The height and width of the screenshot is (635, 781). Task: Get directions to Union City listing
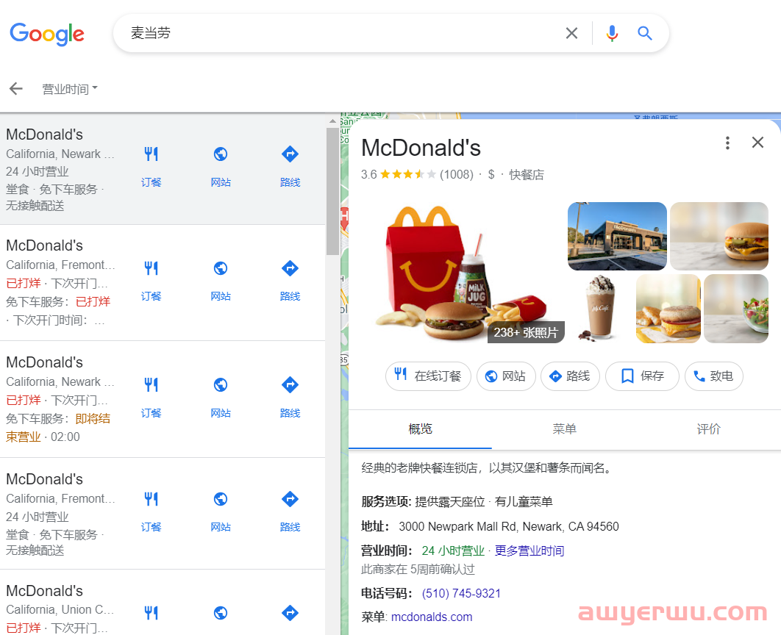click(x=290, y=613)
